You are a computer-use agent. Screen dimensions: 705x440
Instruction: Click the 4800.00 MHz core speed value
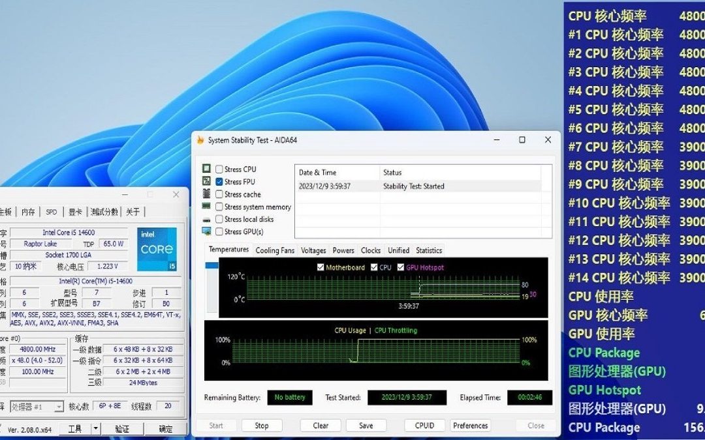coord(38,349)
